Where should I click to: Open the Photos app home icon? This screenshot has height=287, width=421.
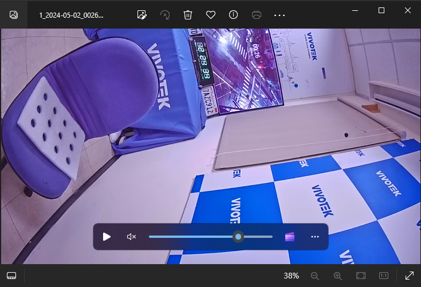(14, 15)
